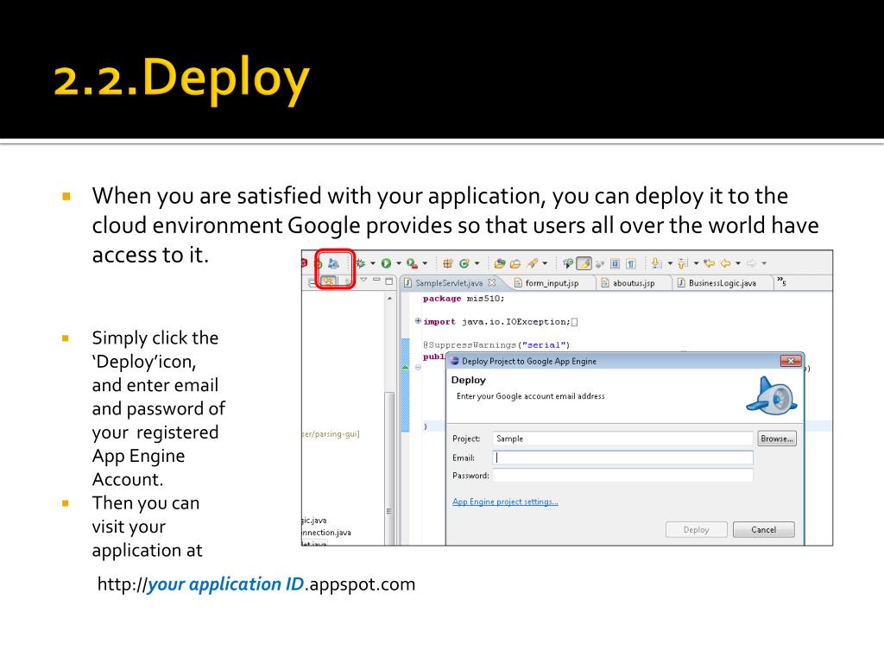This screenshot has width=884, height=663.
Task: Click the Collapse All icon
Action: click(311, 281)
